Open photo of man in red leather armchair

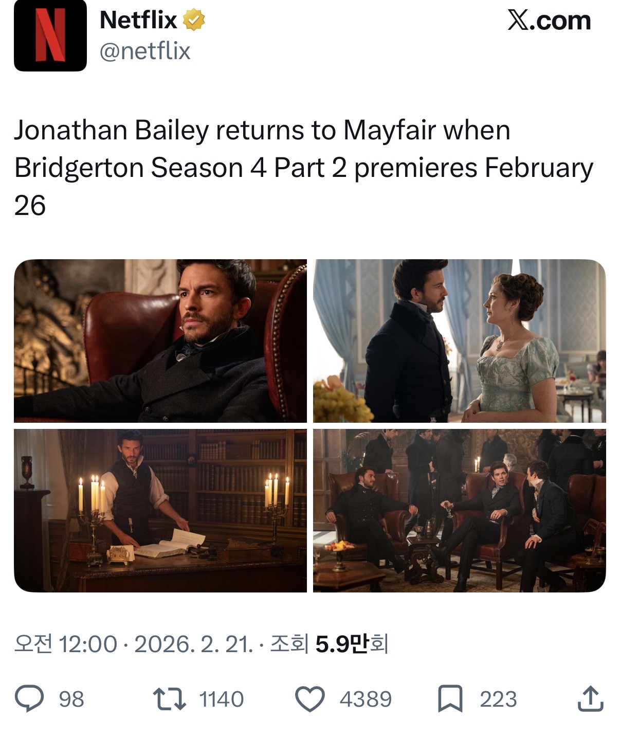(x=160, y=341)
